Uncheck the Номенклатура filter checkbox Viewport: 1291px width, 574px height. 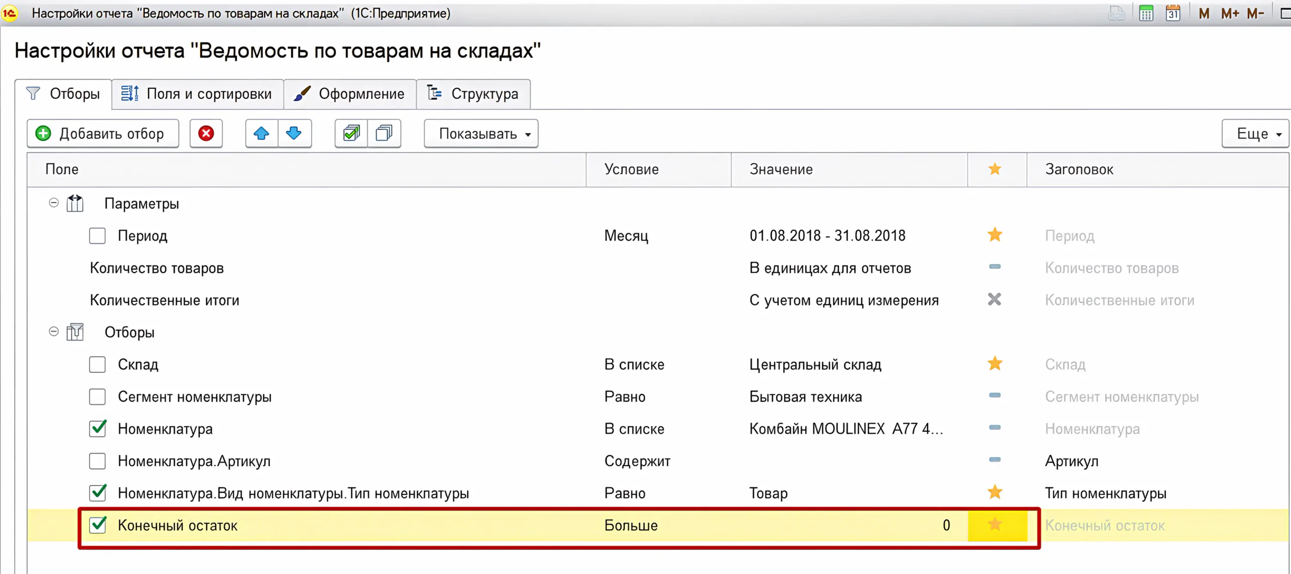coord(97,429)
